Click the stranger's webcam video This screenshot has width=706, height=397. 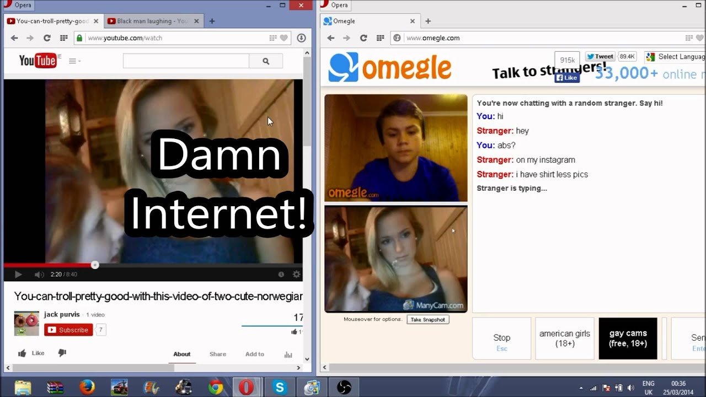click(396, 148)
